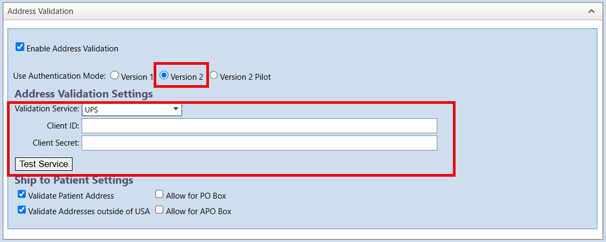Click the Address Validation Settings heading
The height and width of the screenshot is (242, 606).
83,94
